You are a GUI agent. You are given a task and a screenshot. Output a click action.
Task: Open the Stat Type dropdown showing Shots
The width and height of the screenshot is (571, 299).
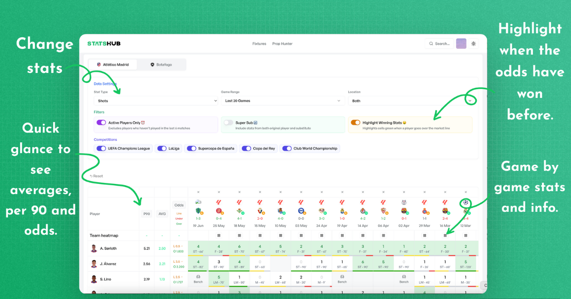(156, 101)
